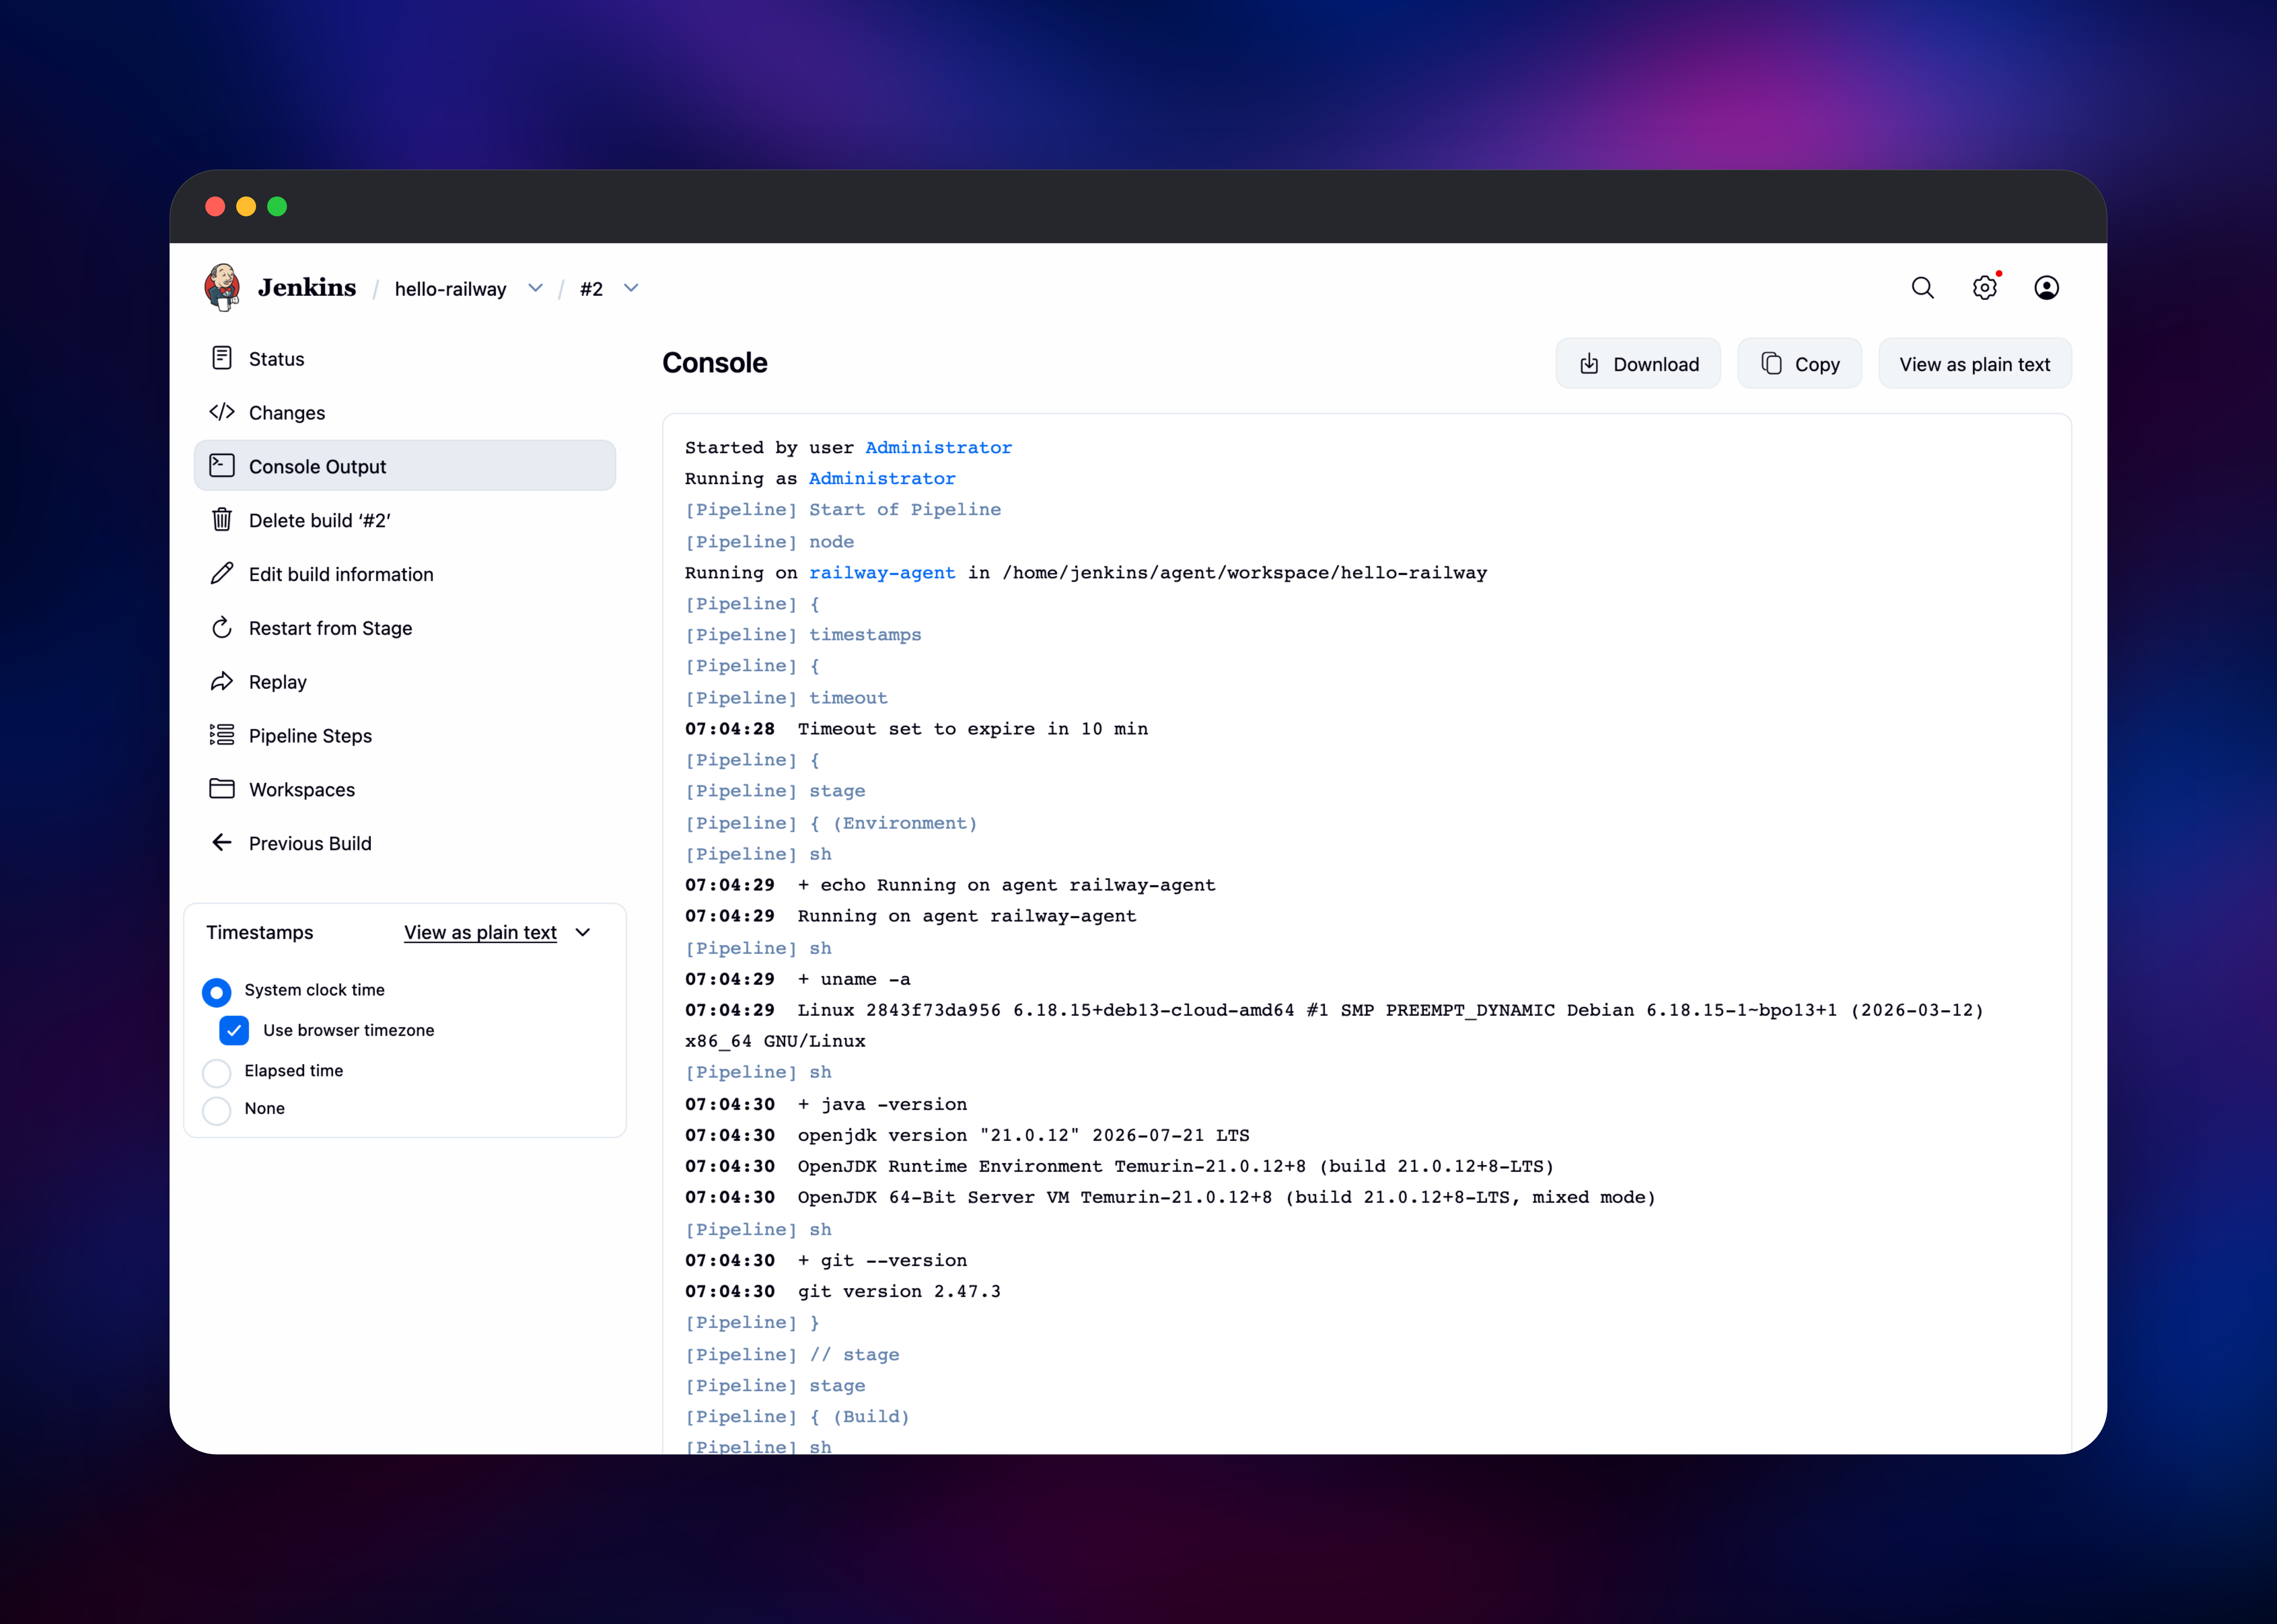This screenshot has height=1624, width=2277.
Task: Click the Jenkins home title text
Action: pyautogui.click(x=307, y=288)
